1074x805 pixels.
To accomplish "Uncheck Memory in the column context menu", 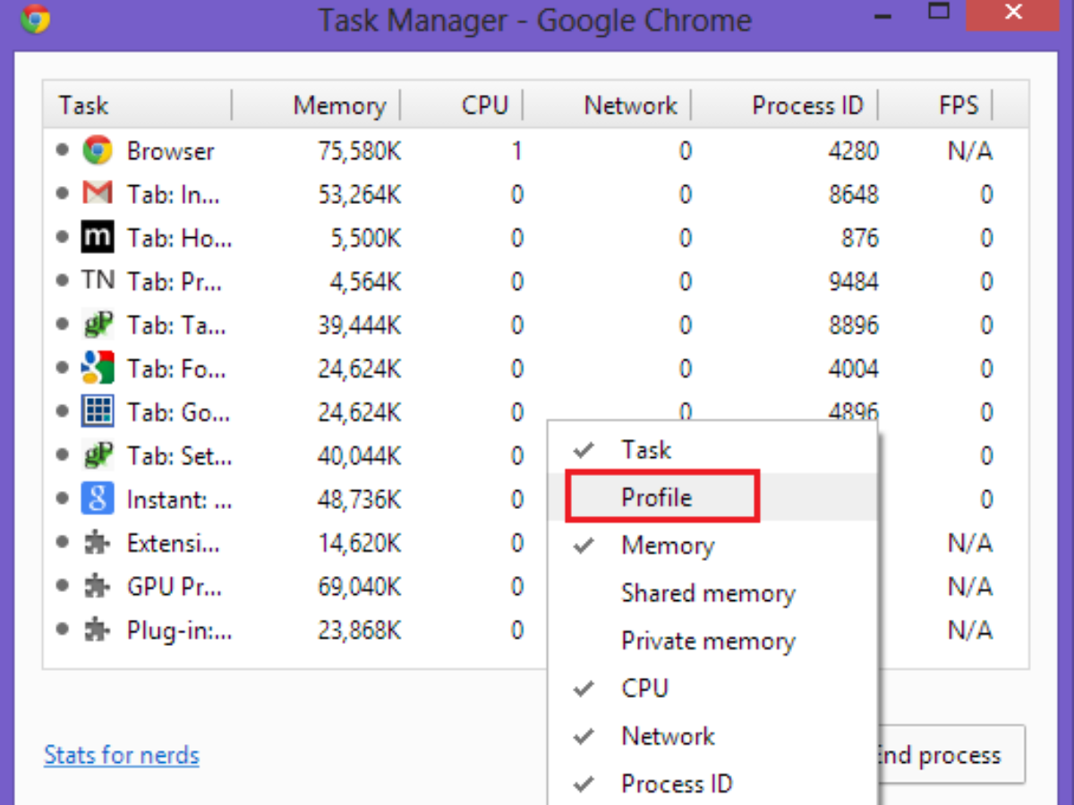I will (x=712, y=546).
